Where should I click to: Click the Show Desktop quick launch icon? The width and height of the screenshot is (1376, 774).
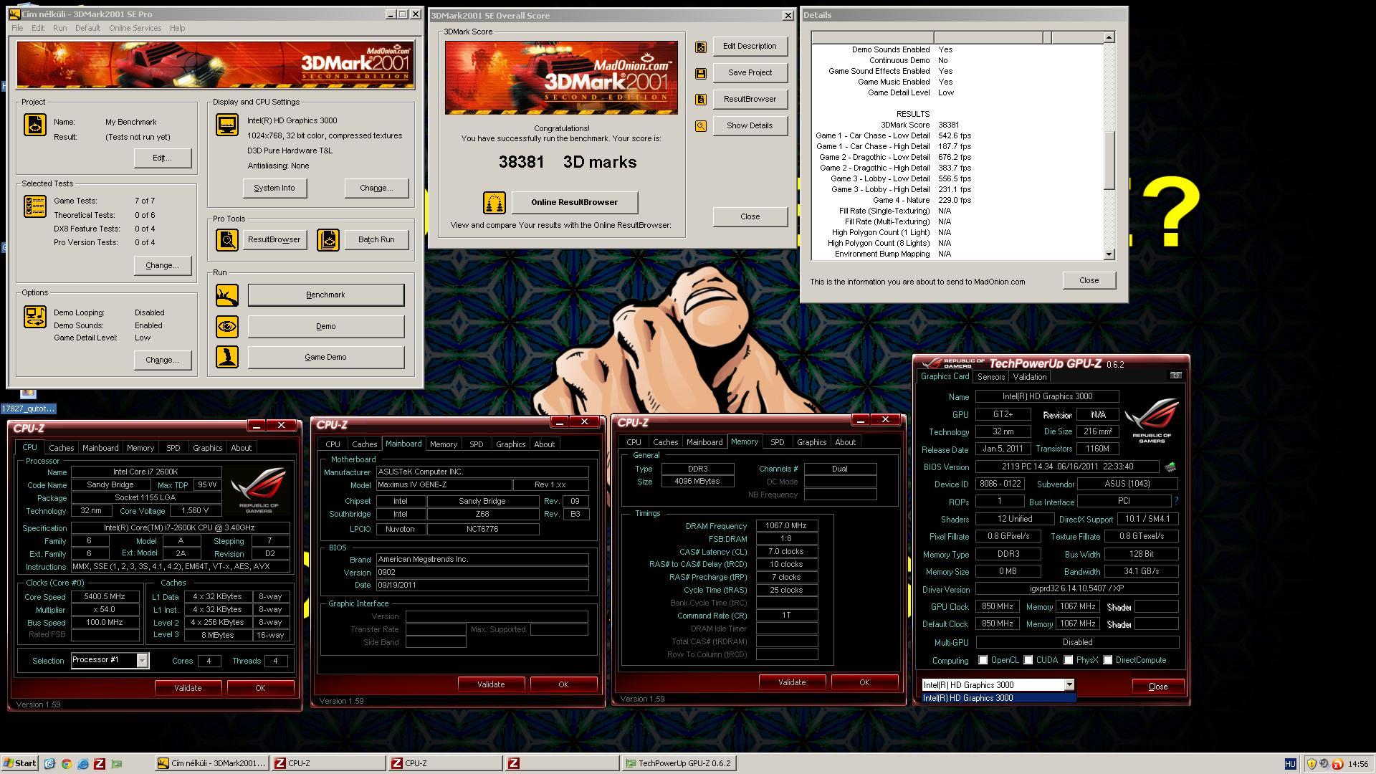49,764
